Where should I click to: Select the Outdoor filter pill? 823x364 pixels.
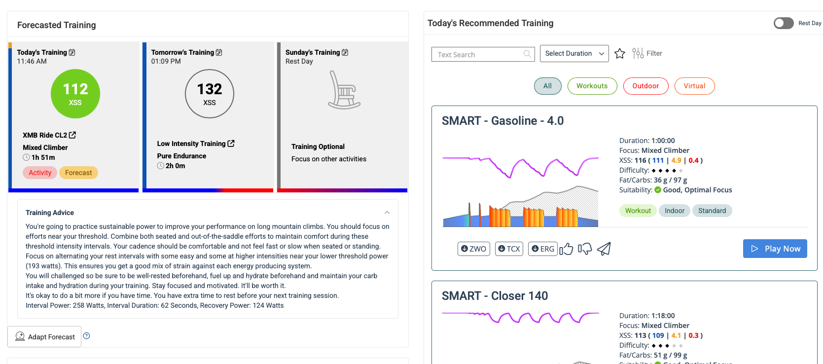coord(645,86)
